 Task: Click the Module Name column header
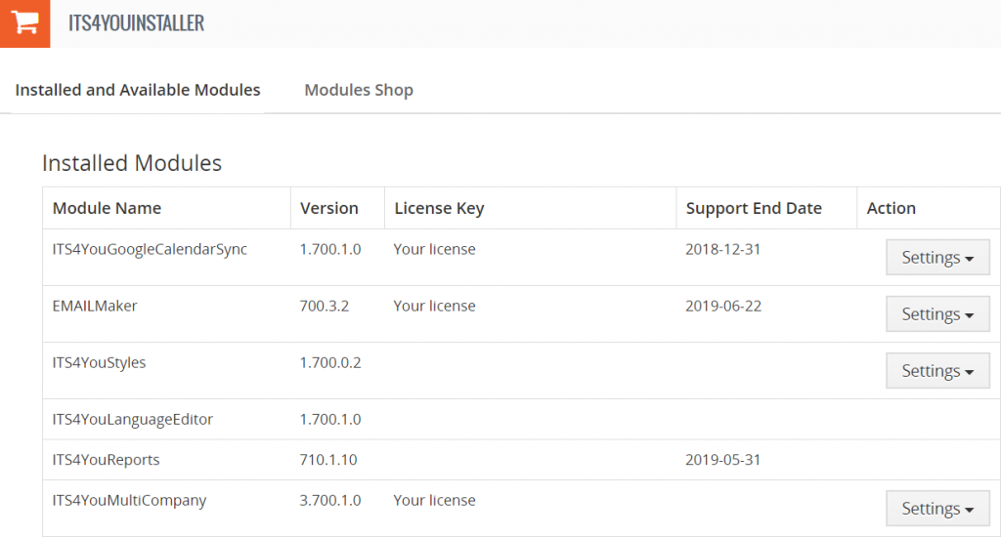[107, 209]
